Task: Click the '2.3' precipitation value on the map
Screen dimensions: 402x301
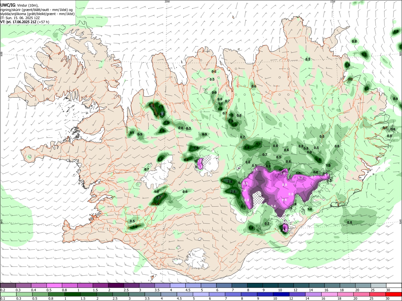Action: [x=152, y=106]
